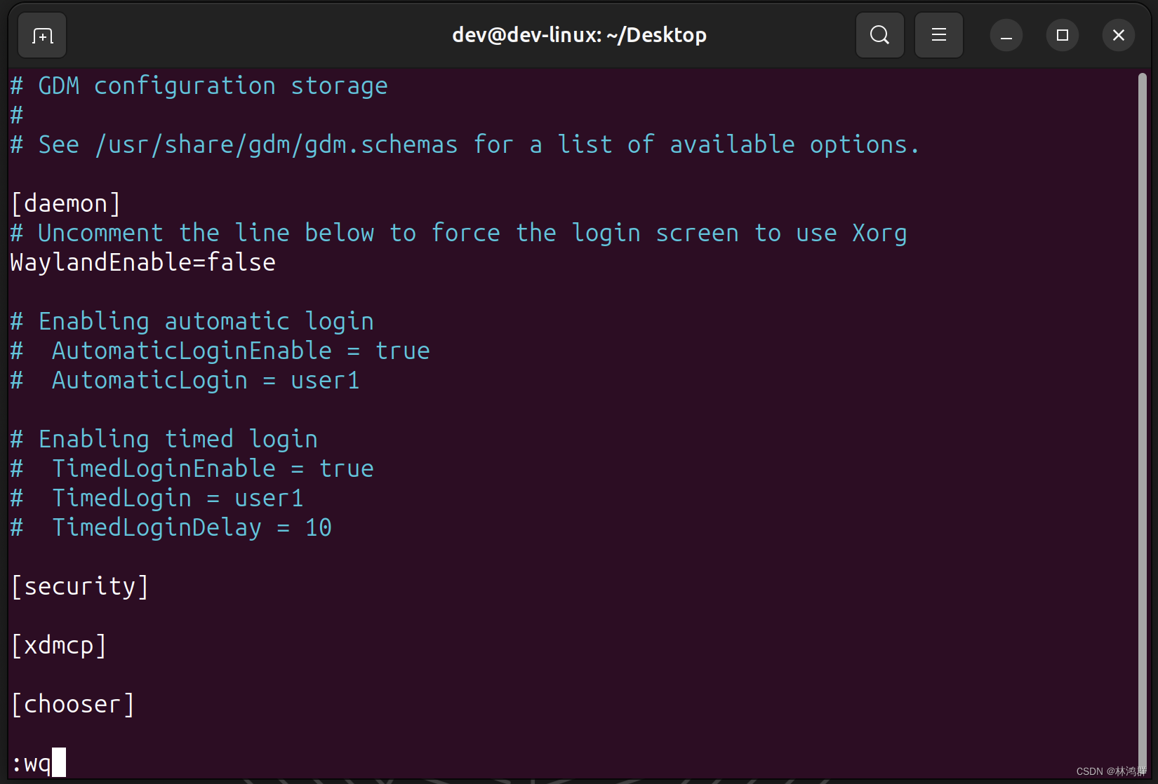1158x784 pixels.
Task: Click the 'TimedLogin = user1' line
Action: [157, 498]
